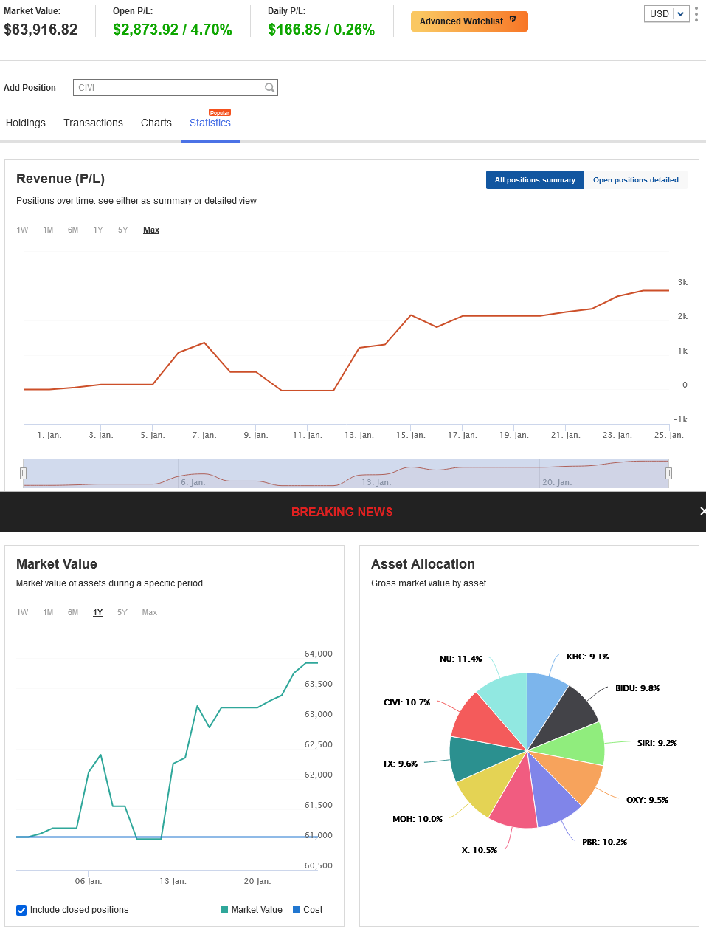Click the Advanced Watchlist premium badge icon
Image resolution: width=706 pixels, height=929 pixels.
[513, 20]
